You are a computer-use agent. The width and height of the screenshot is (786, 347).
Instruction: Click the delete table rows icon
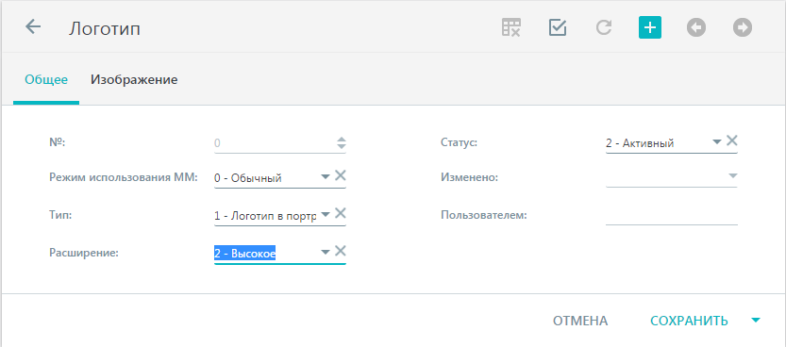pyautogui.click(x=511, y=27)
